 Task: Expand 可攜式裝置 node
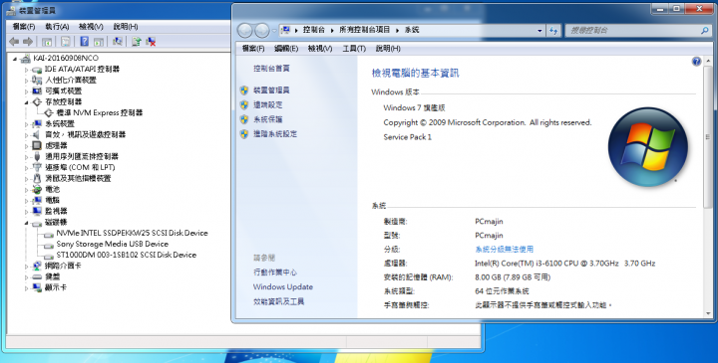pos(27,91)
